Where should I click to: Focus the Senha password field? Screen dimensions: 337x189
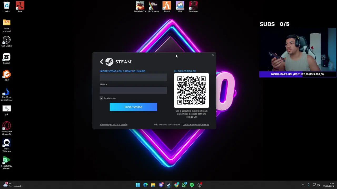[133, 91]
